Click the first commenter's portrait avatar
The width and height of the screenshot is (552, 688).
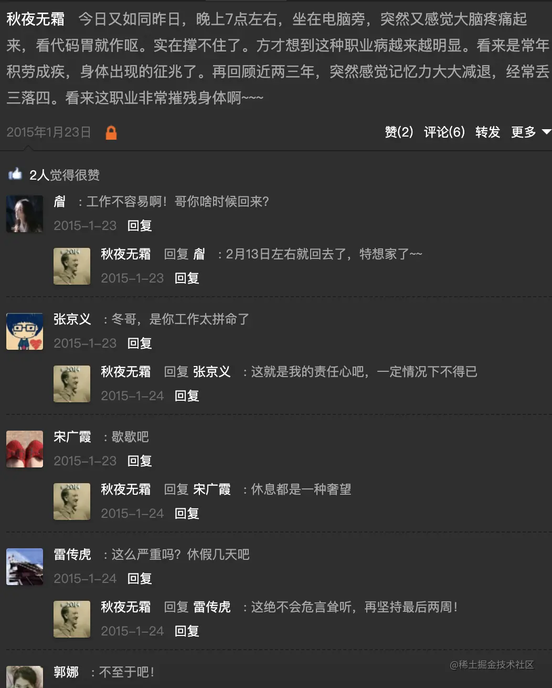(25, 214)
